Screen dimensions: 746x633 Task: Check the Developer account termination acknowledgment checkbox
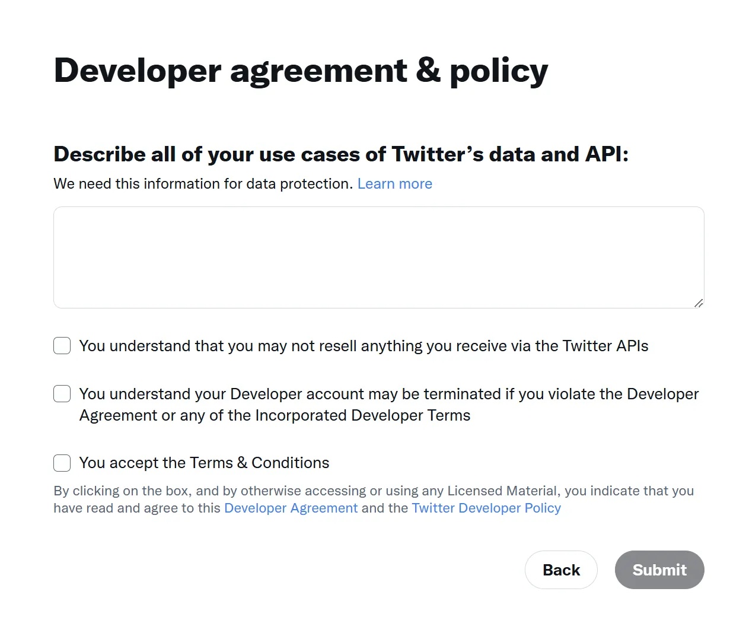click(62, 393)
